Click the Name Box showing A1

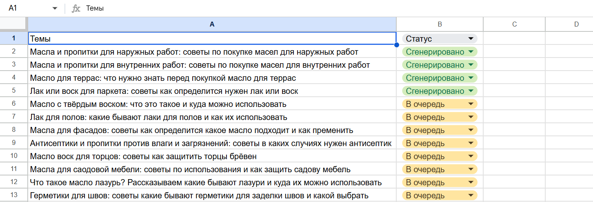(x=24, y=9)
